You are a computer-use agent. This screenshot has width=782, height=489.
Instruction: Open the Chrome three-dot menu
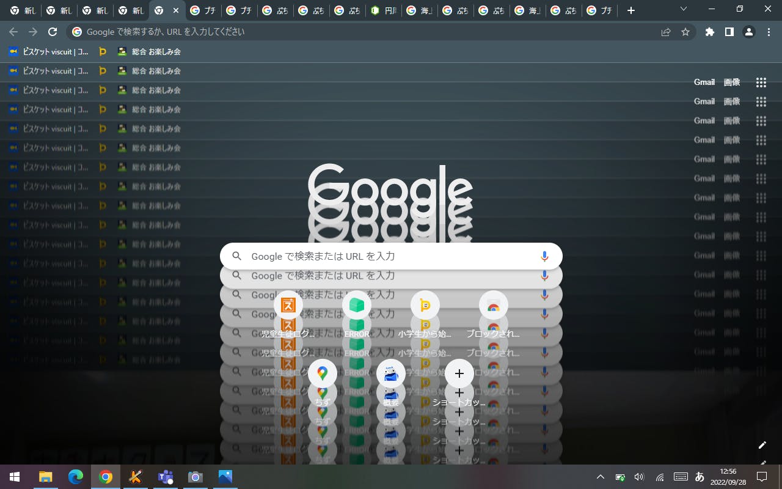click(769, 32)
